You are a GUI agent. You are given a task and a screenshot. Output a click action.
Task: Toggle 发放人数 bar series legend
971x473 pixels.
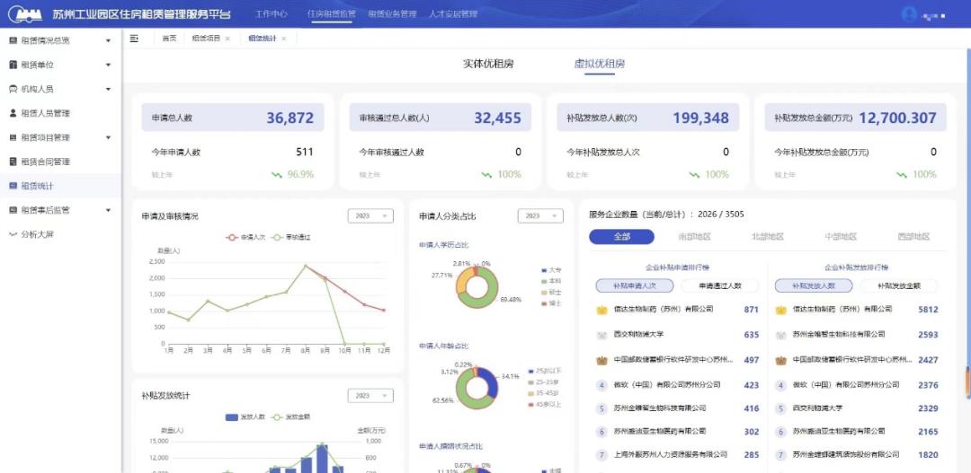(x=245, y=416)
